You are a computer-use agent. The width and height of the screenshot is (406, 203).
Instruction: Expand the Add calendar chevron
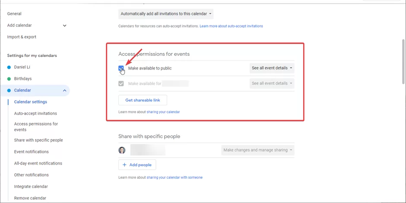tap(65, 25)
